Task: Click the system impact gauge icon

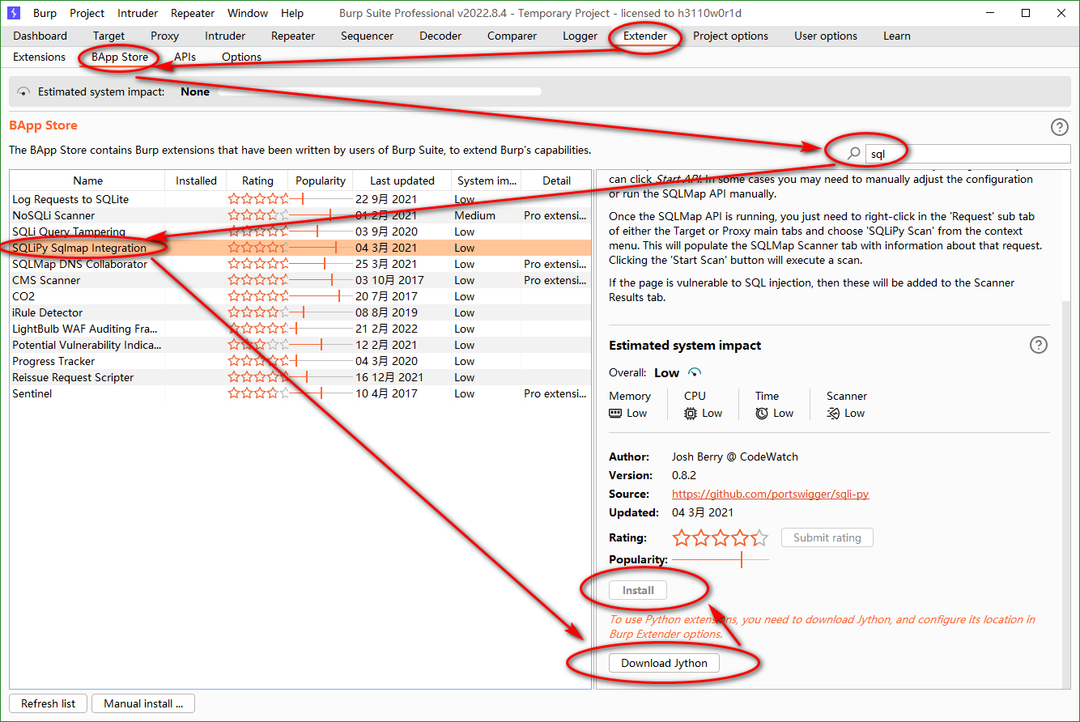Action: pos(23,92)
